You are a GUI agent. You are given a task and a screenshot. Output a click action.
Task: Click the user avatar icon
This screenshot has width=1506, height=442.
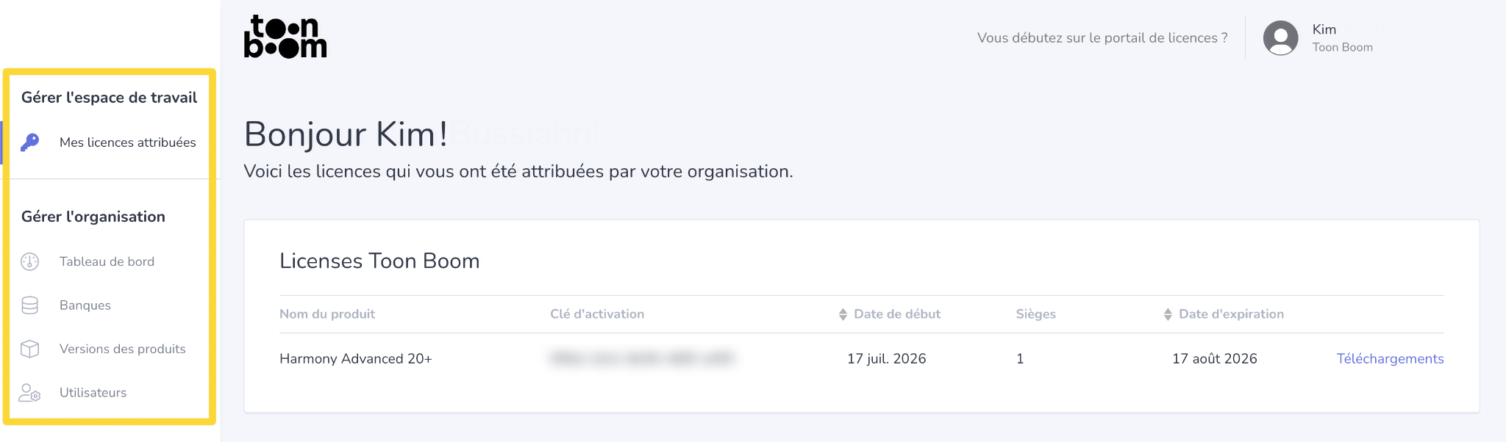(1281, 37)
